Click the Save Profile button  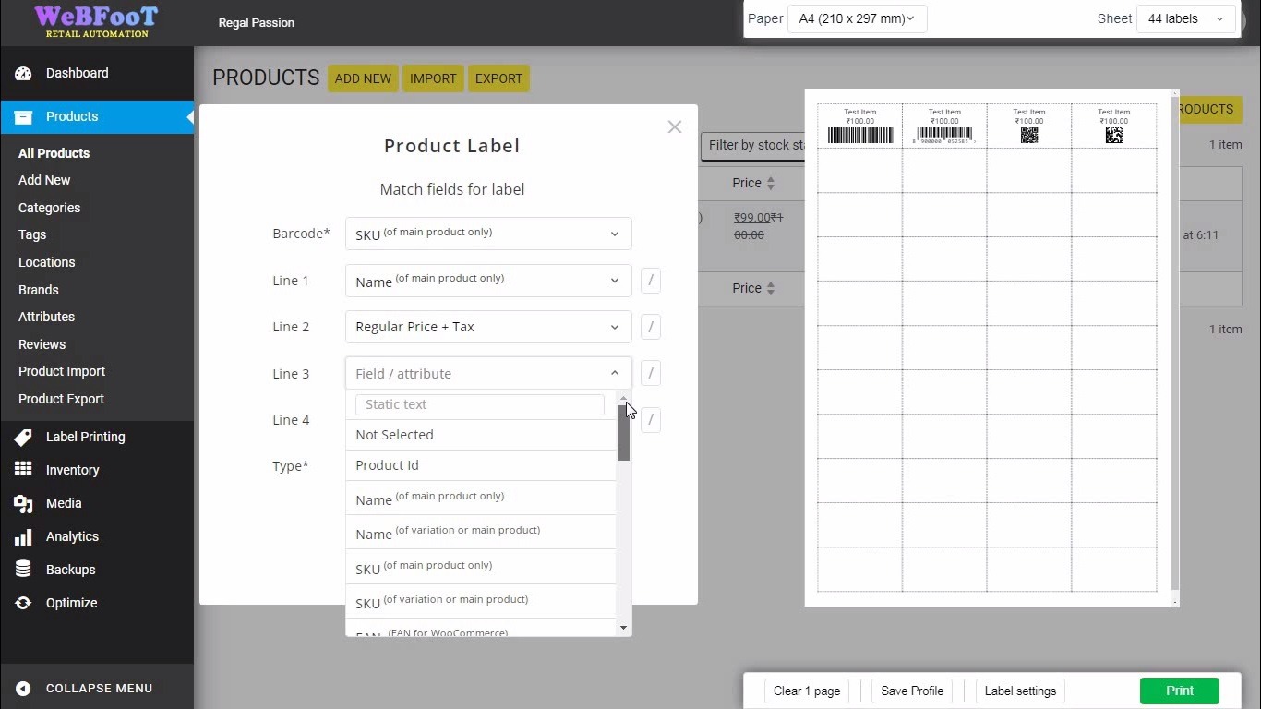(x=911, y=691)
